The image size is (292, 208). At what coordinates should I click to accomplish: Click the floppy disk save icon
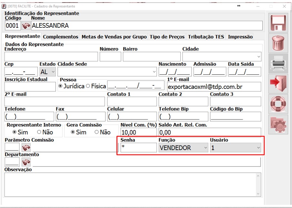278,23
